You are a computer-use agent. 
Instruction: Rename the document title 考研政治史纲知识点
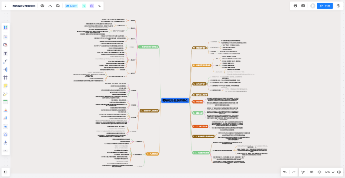(x=24, y=6)
